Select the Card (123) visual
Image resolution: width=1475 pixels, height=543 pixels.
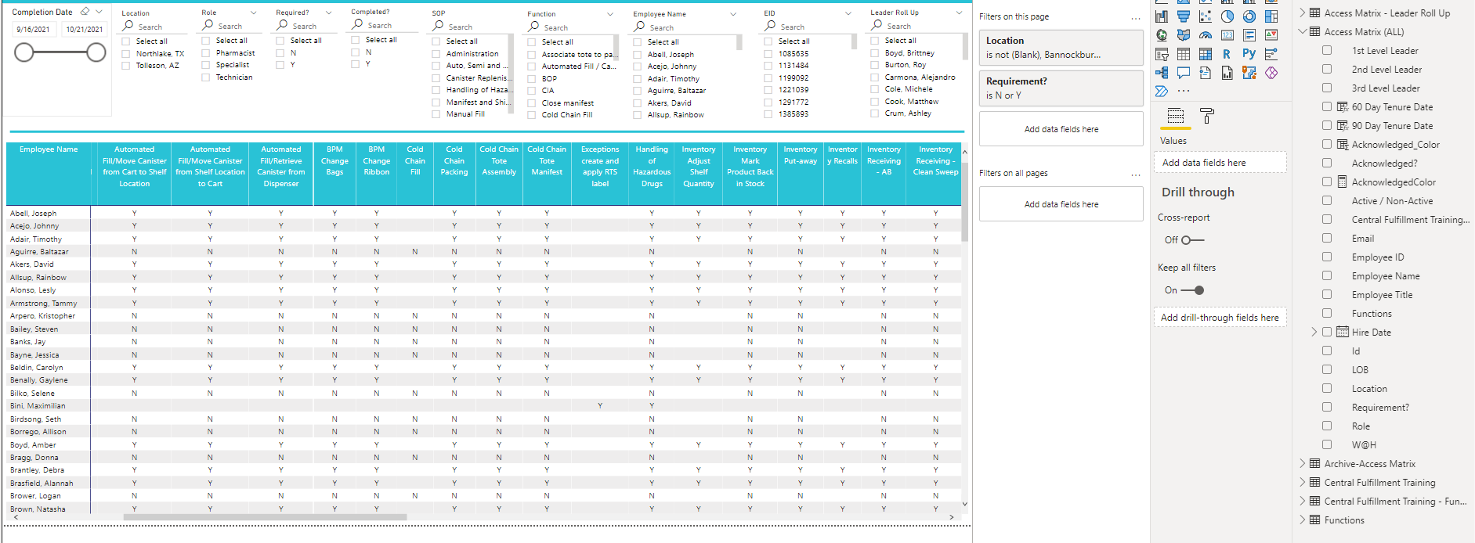[x=1227, y=35]
